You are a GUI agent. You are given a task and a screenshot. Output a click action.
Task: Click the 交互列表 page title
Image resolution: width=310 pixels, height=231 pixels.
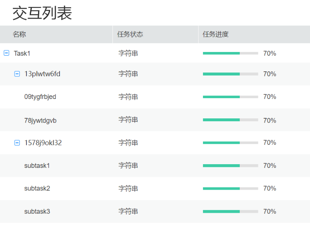tap(42, 13)
